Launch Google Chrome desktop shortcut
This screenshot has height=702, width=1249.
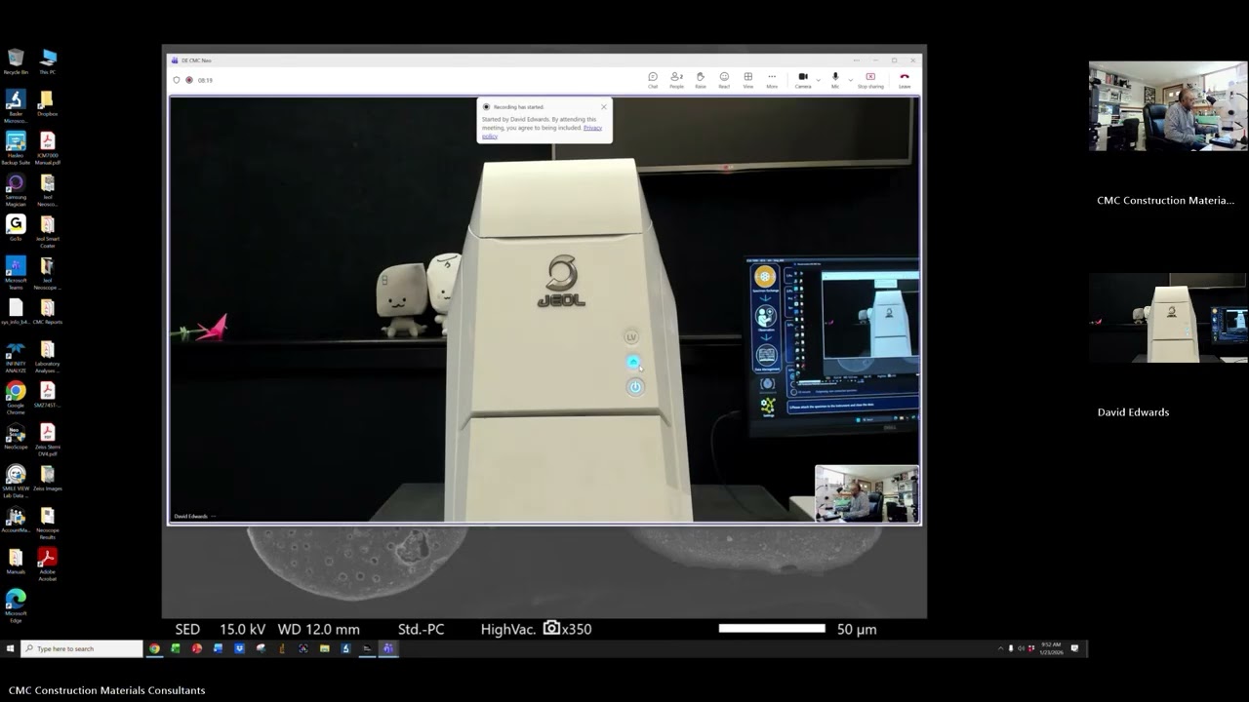pyautogui.click(x=16, y=398)
